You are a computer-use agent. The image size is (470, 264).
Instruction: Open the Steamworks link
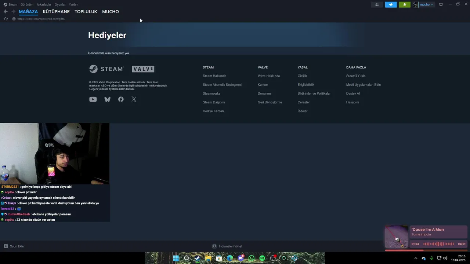point(211,93)
